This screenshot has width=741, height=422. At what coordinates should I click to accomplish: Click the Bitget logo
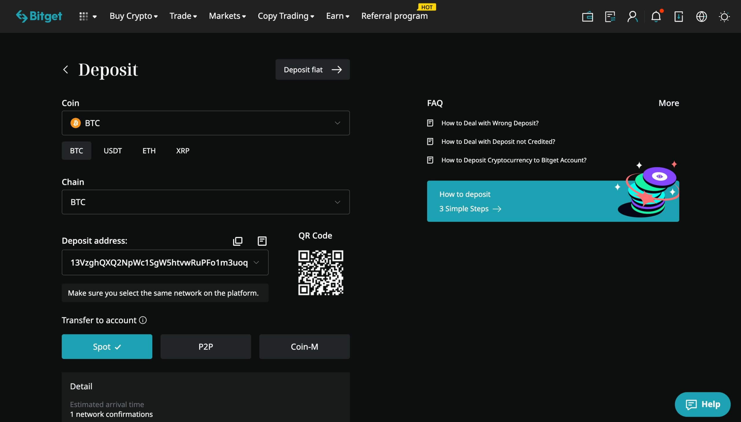pyautogui.click(x=39, y=16)
